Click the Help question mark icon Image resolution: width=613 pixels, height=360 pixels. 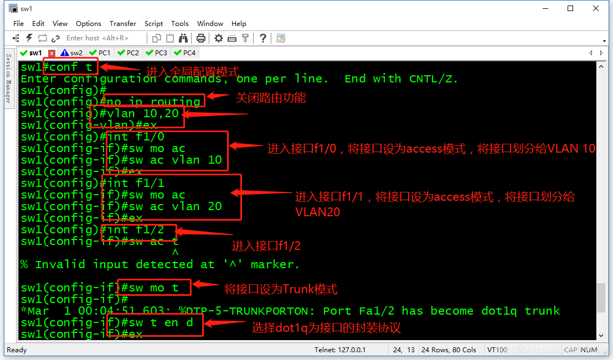(263, 38)
